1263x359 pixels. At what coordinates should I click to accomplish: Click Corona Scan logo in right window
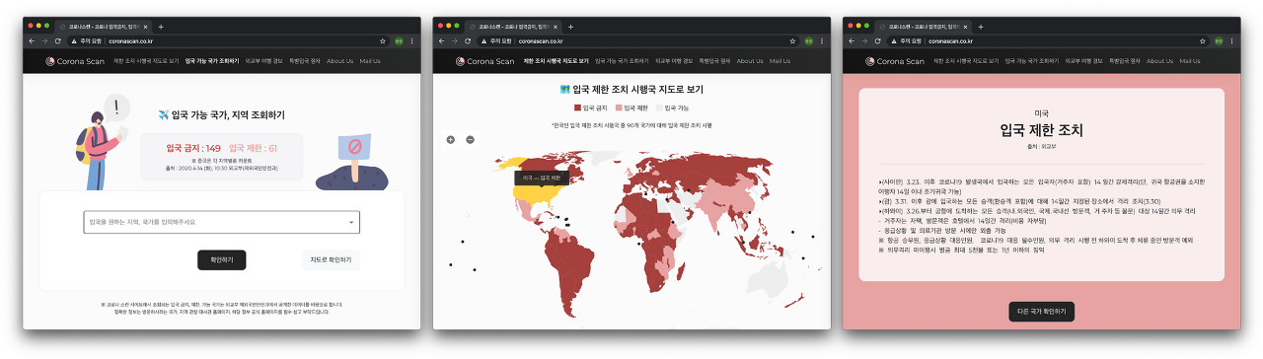[x=896, y=61]
